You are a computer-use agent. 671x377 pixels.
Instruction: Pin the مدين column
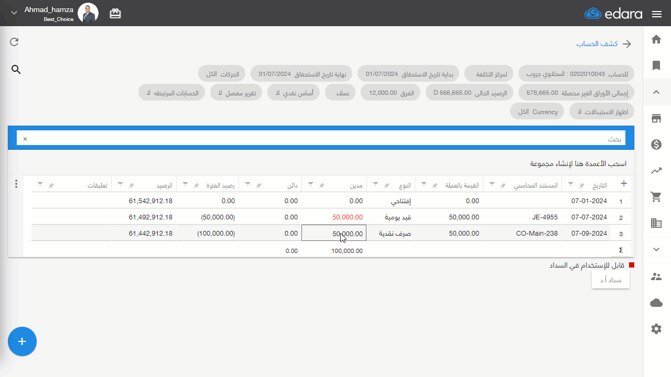pos(322,186)
